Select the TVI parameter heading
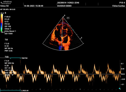The image size is (126, 92). pyautogui.click(x=6, y=40)
